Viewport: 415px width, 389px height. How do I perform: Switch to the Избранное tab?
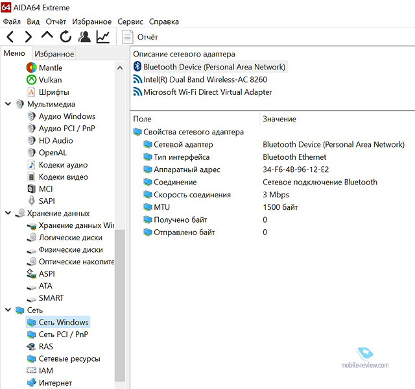(x=54, y=54)
